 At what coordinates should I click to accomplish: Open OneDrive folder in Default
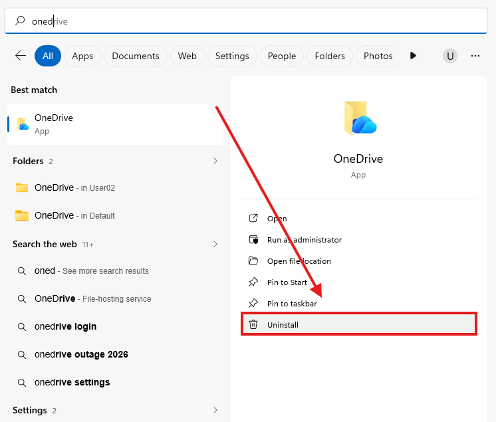pyautogui.click(x=115, y=215)
